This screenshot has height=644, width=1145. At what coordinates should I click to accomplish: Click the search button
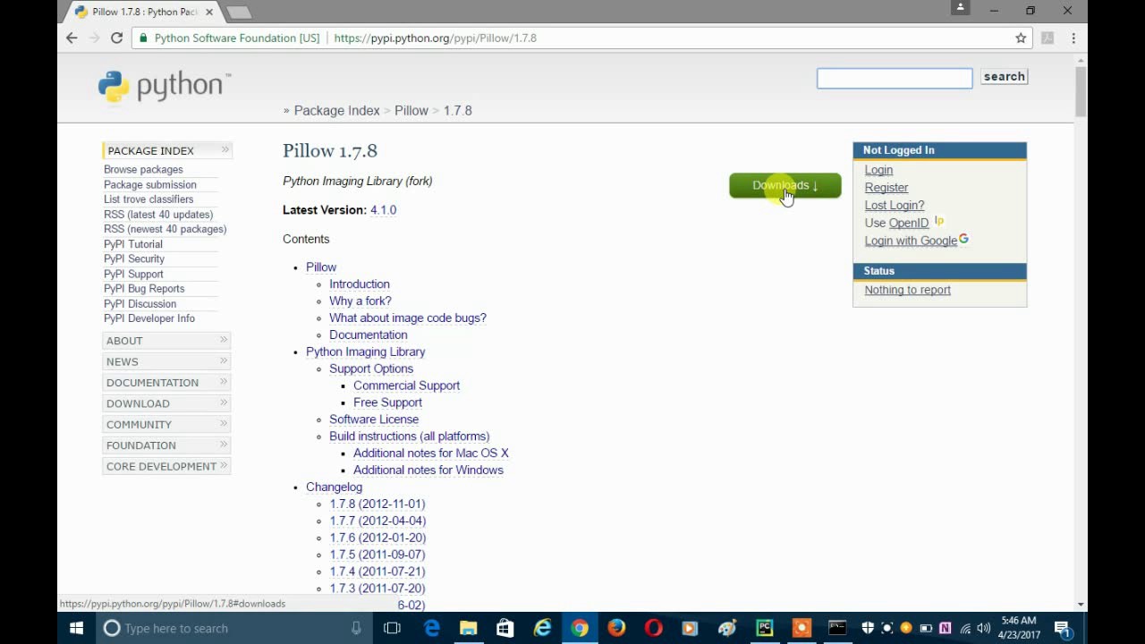(1004, 76)
